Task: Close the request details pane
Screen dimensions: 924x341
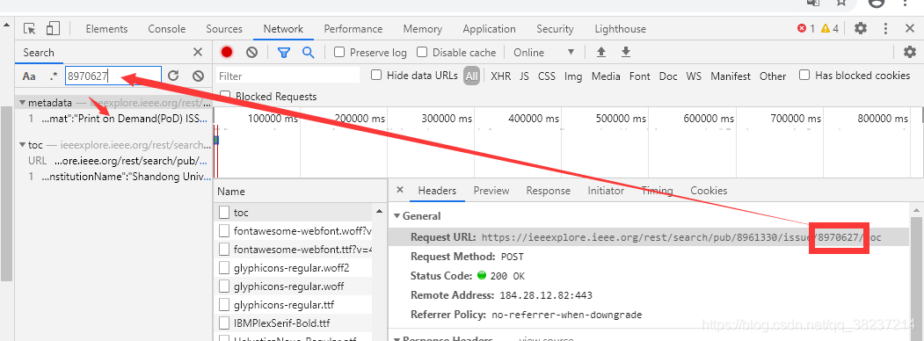Action: (x=400, y=190)
